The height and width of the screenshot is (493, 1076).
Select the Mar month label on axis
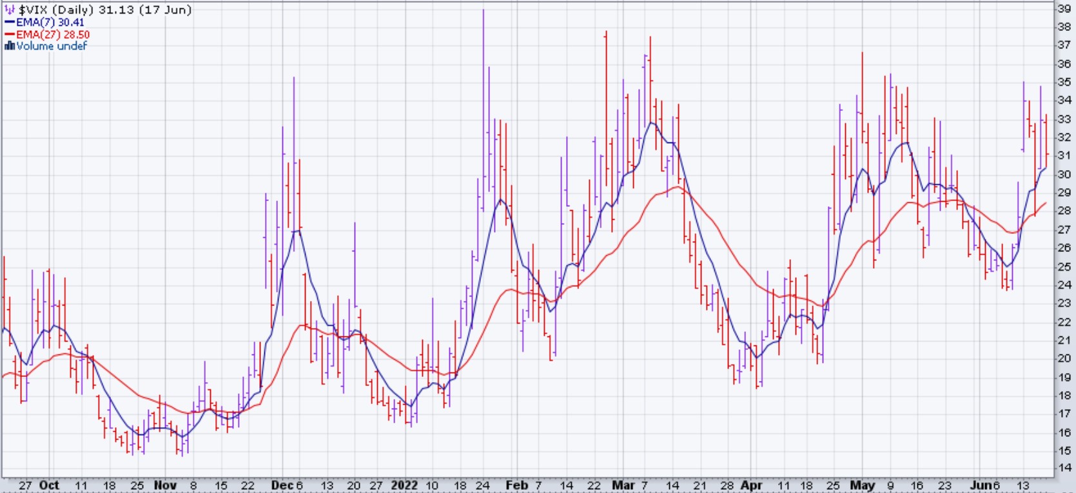tap(622, 485)
